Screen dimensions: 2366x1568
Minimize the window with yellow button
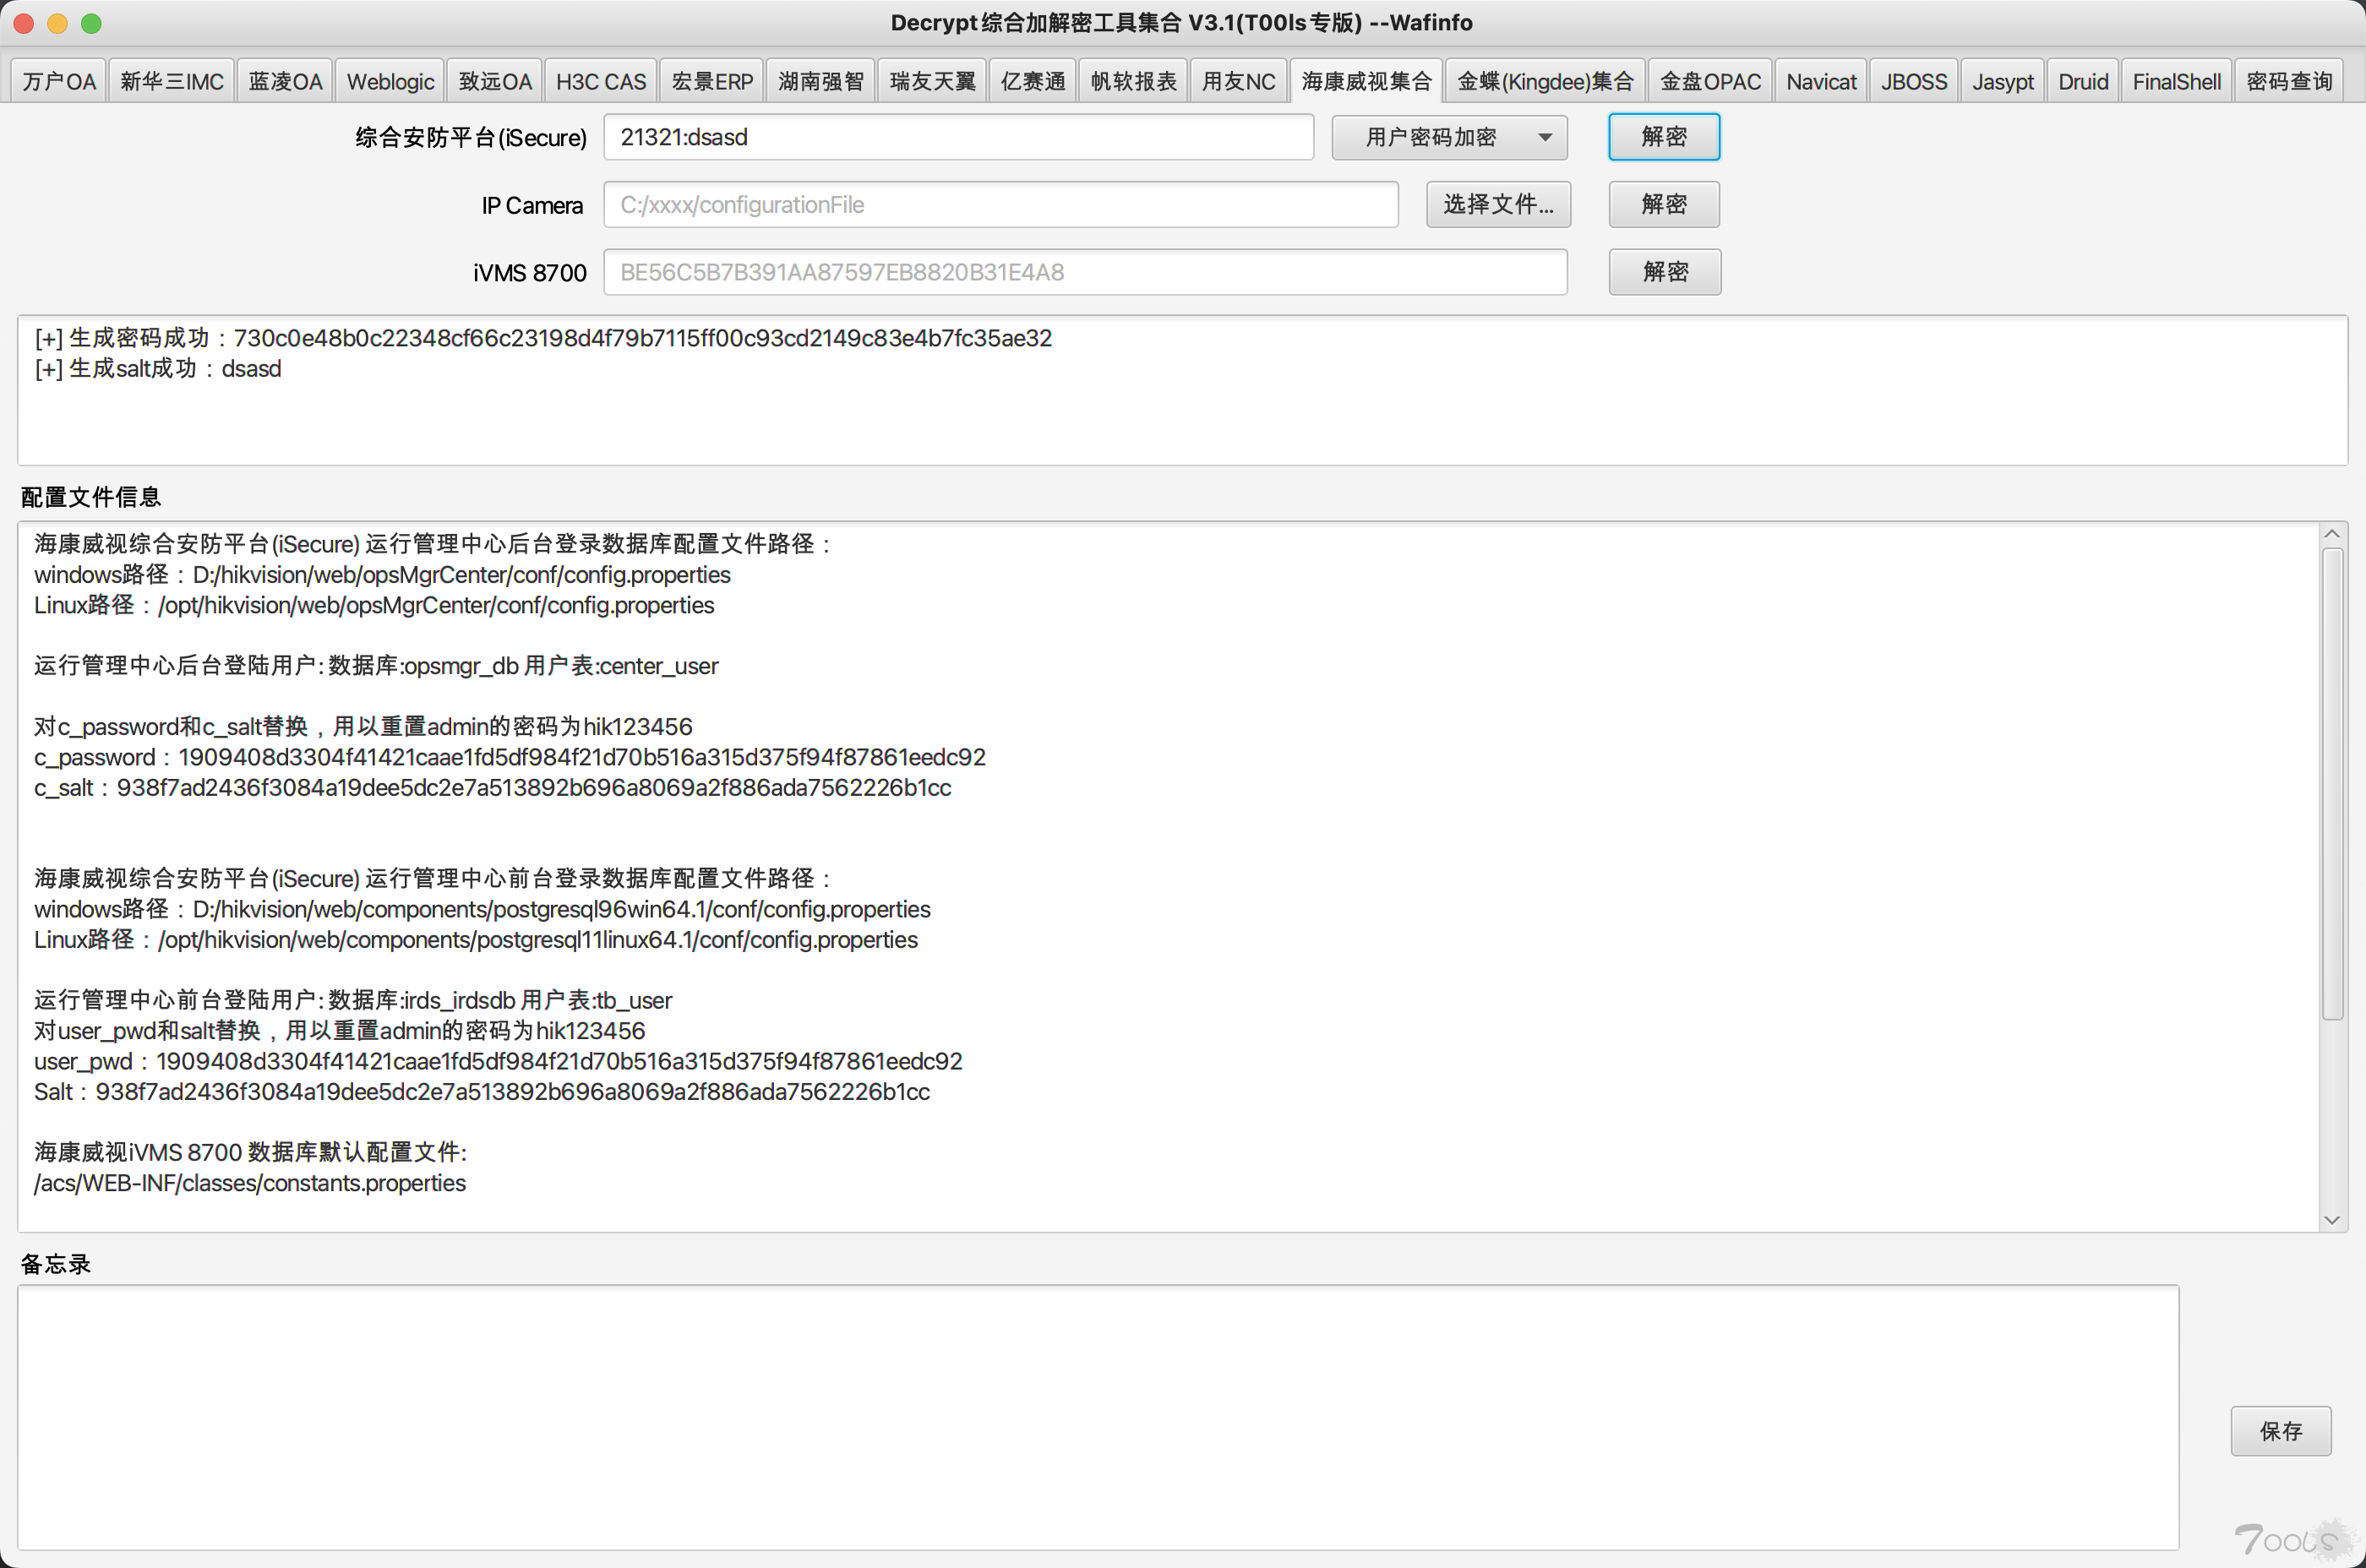[x=57, y=23]
